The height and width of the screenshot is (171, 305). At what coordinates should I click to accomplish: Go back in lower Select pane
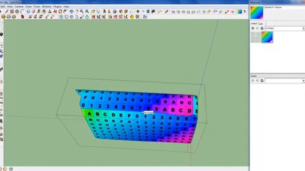click(x=253, y=81)
